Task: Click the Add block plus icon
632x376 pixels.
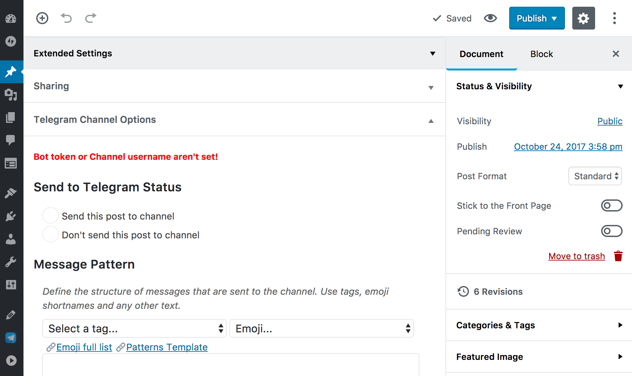Action: 42,18
